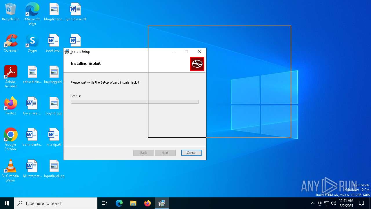371x209 pixels.
Task: Select the CCleaner desktop shortcut
Action: [x=11, y=44]
